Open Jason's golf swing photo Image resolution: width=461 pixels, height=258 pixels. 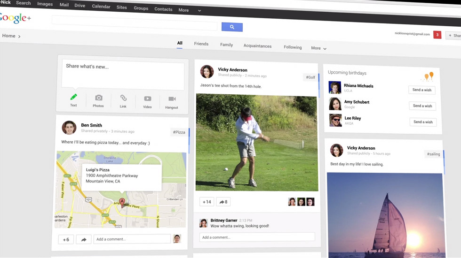pyautogui.click(x=256, y=143)
